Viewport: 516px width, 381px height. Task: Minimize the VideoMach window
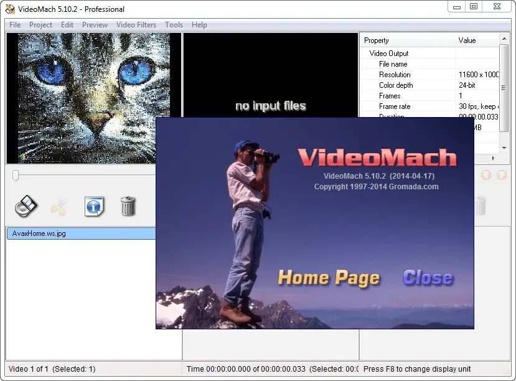457,6
